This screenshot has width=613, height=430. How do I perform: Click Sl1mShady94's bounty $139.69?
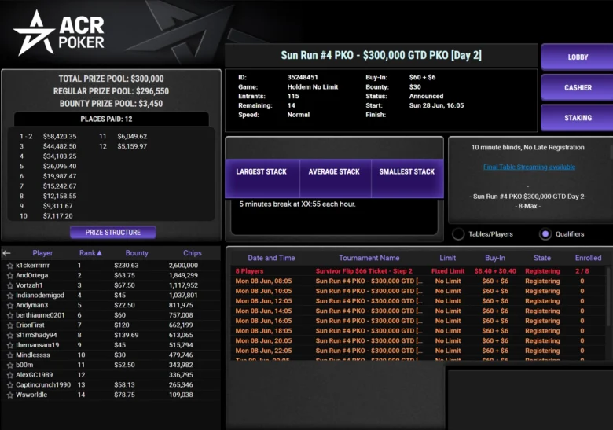[x=127, y=335]
